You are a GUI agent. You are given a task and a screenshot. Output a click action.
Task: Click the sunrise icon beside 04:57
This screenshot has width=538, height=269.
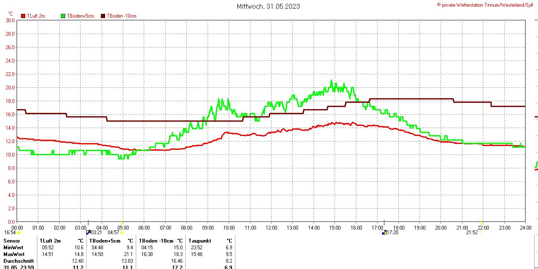(x=122, y=232)
